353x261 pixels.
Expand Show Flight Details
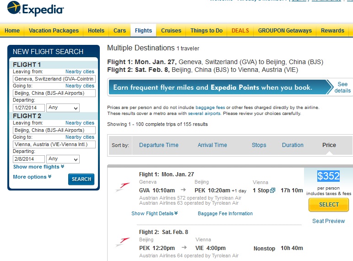pos(154,213)
